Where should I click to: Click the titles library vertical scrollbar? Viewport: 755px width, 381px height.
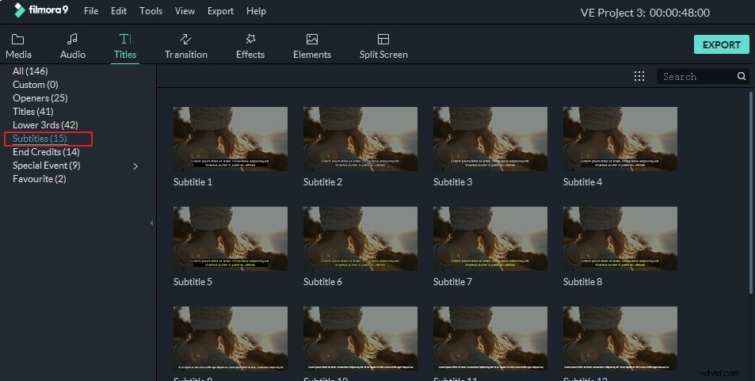(x=751, y=192)
